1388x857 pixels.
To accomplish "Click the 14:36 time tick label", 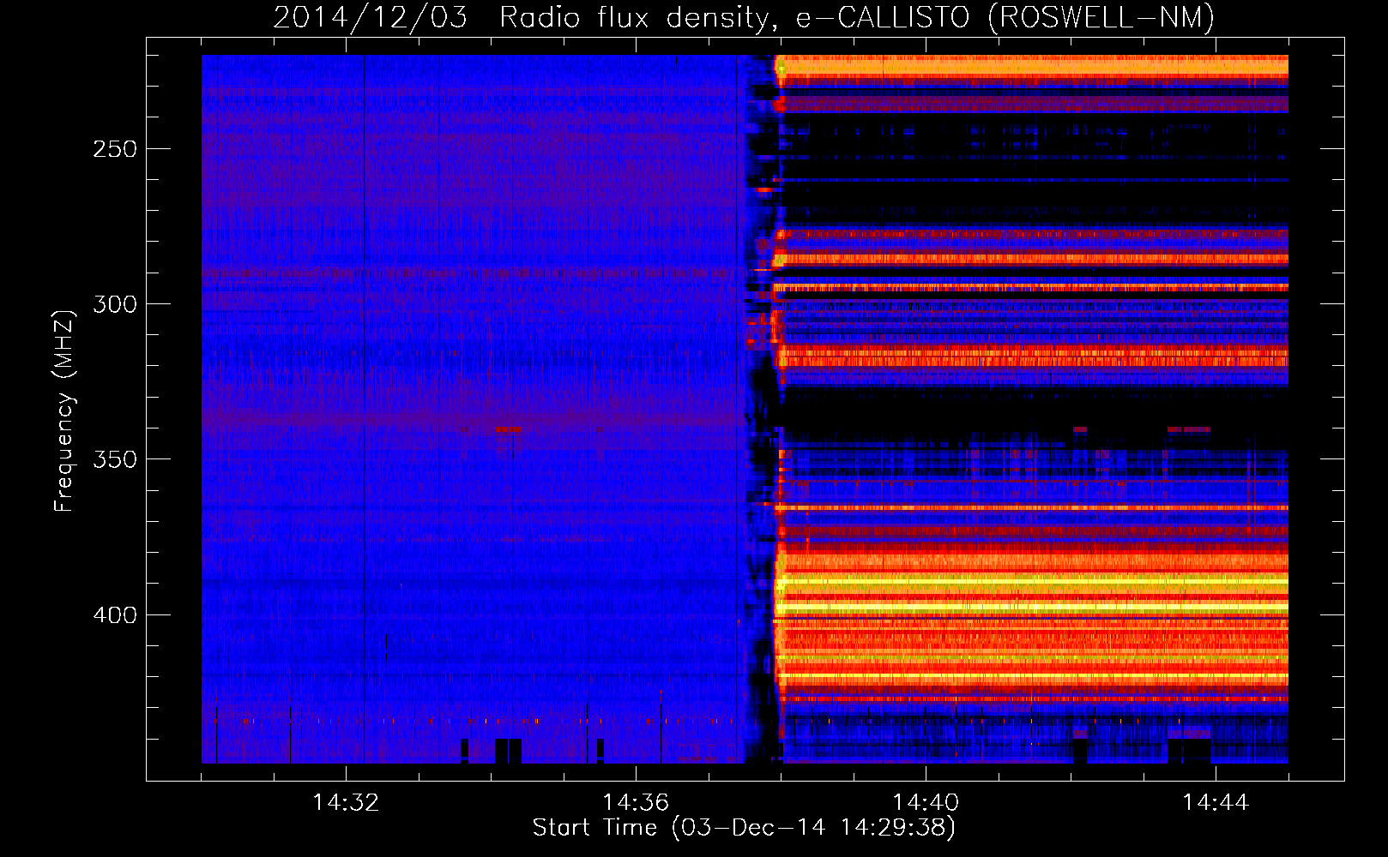I will [x=636, y=802].
